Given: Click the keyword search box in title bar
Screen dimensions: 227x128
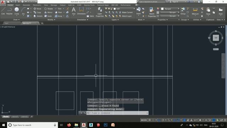Looking at the screenshot, I should coord(151,2).
